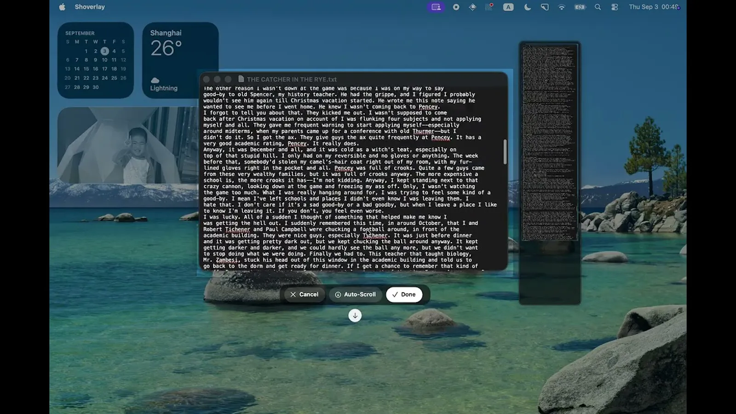Click the child photo widget

click(128, 145)
